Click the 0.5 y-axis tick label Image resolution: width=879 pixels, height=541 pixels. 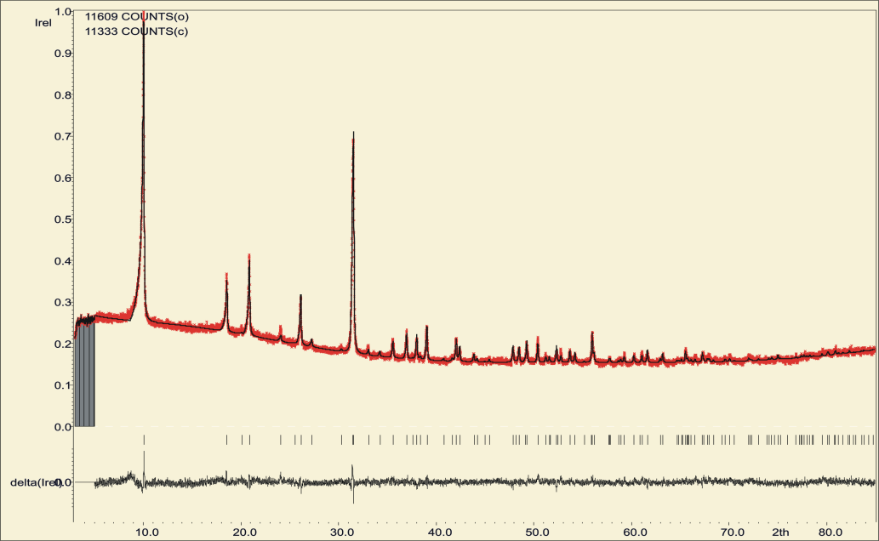(x=63, y=219)
